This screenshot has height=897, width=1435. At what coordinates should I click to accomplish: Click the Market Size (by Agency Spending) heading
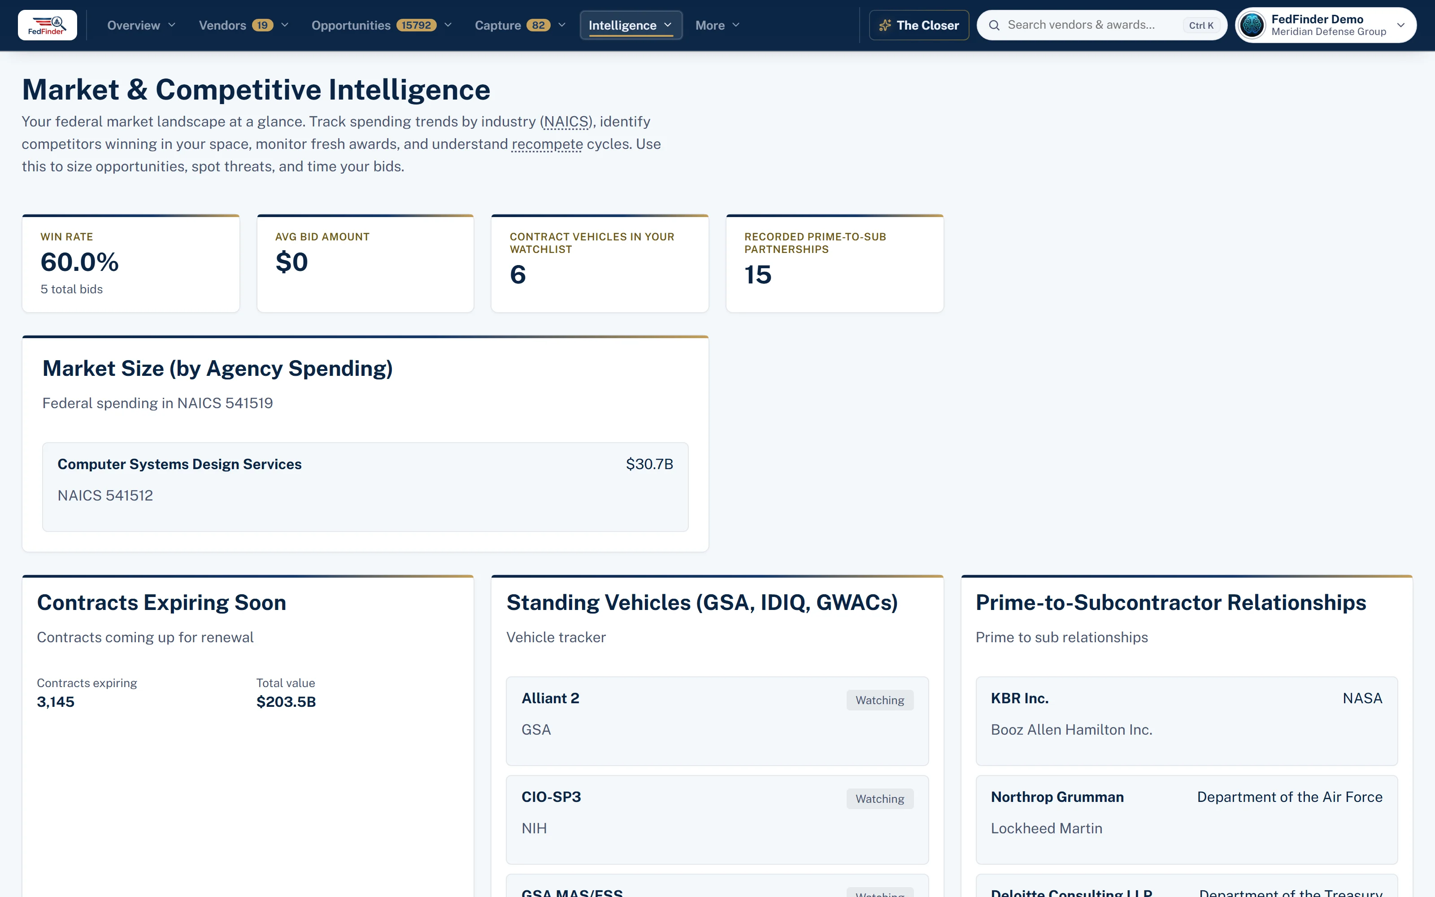(217, 369)
